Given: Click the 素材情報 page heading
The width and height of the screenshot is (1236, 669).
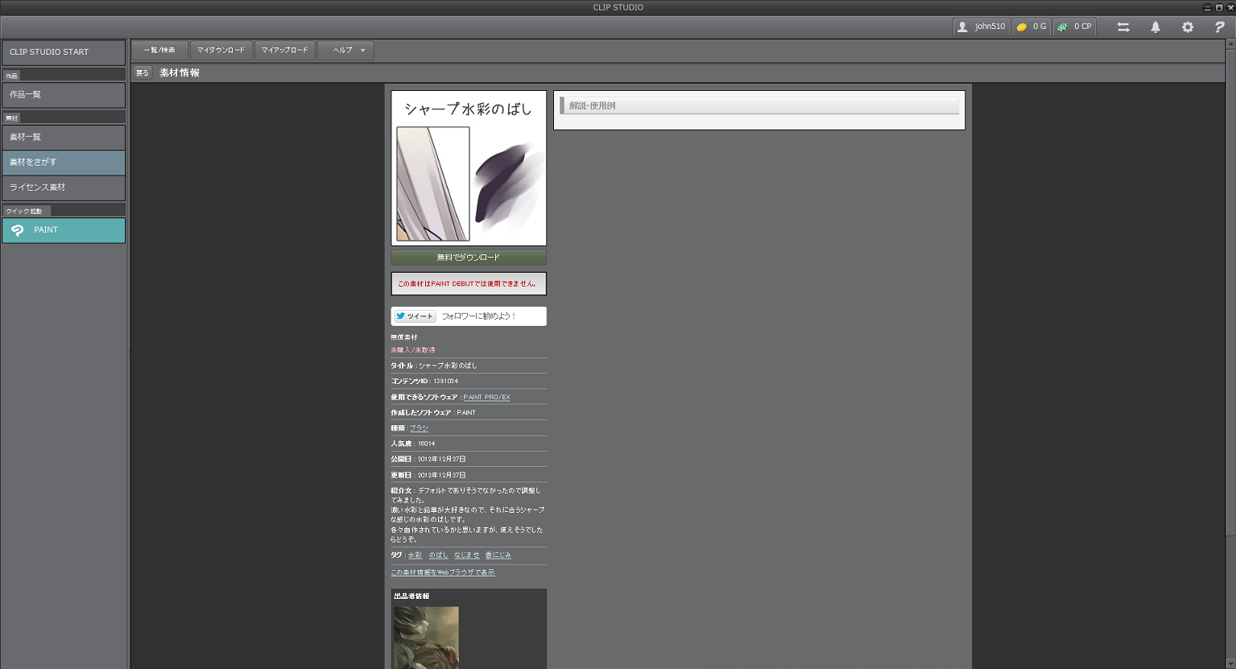Looking at the screenshot, I should pos(180,72).
